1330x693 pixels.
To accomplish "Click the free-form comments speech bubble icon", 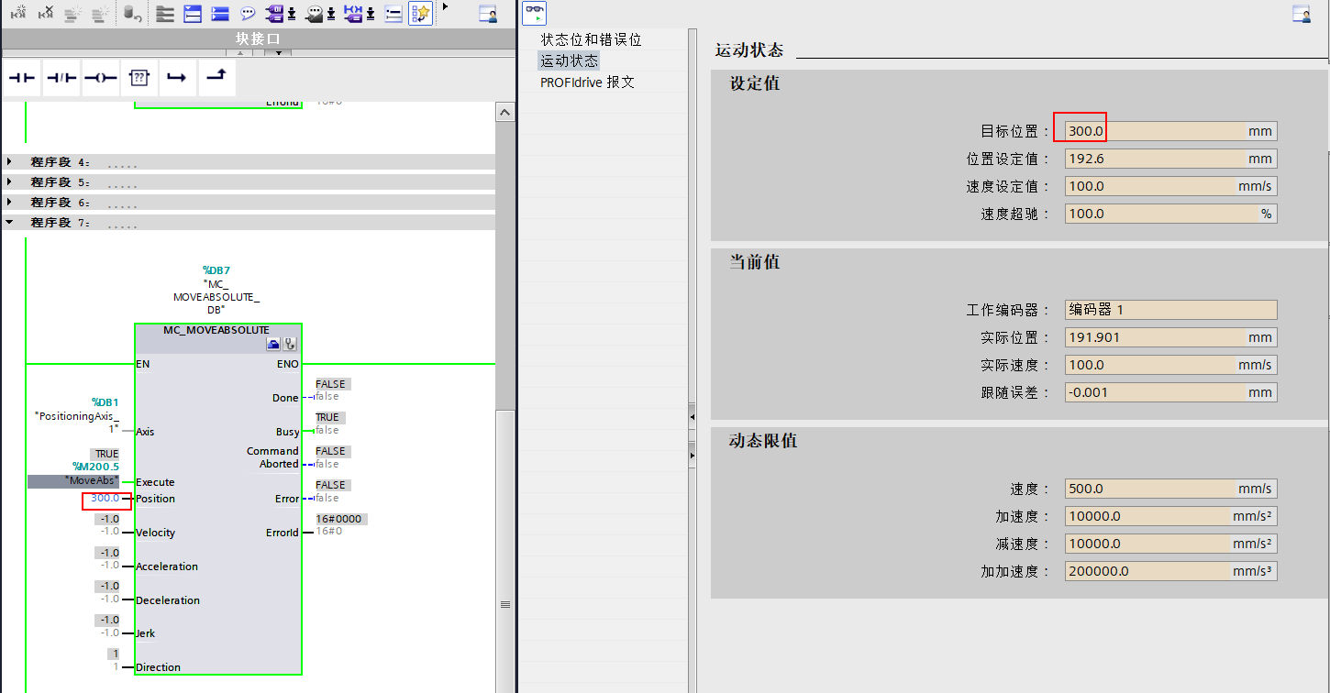I will (245, 13).
